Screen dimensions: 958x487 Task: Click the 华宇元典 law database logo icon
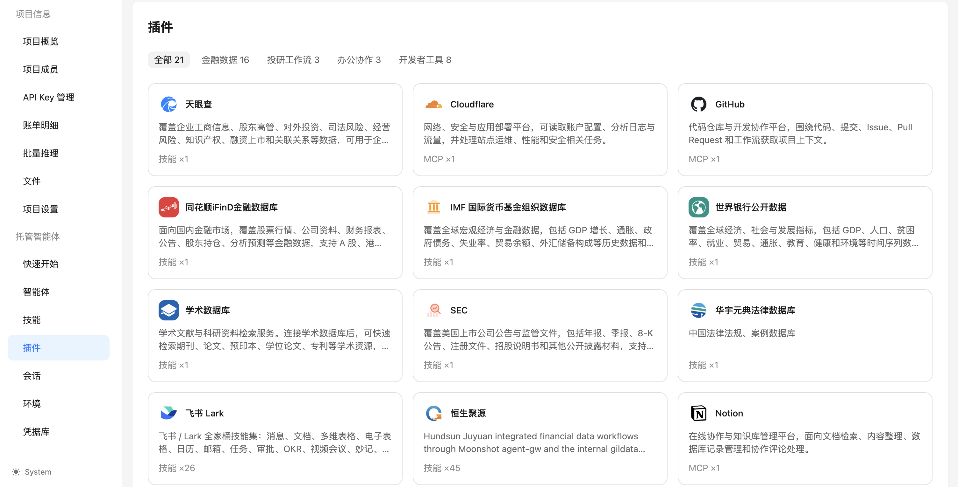[698, 310]
